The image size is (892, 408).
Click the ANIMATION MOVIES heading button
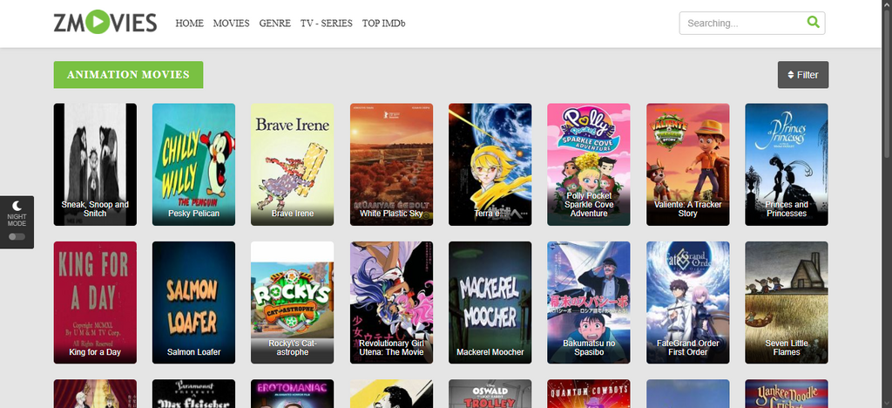[128, 75]
